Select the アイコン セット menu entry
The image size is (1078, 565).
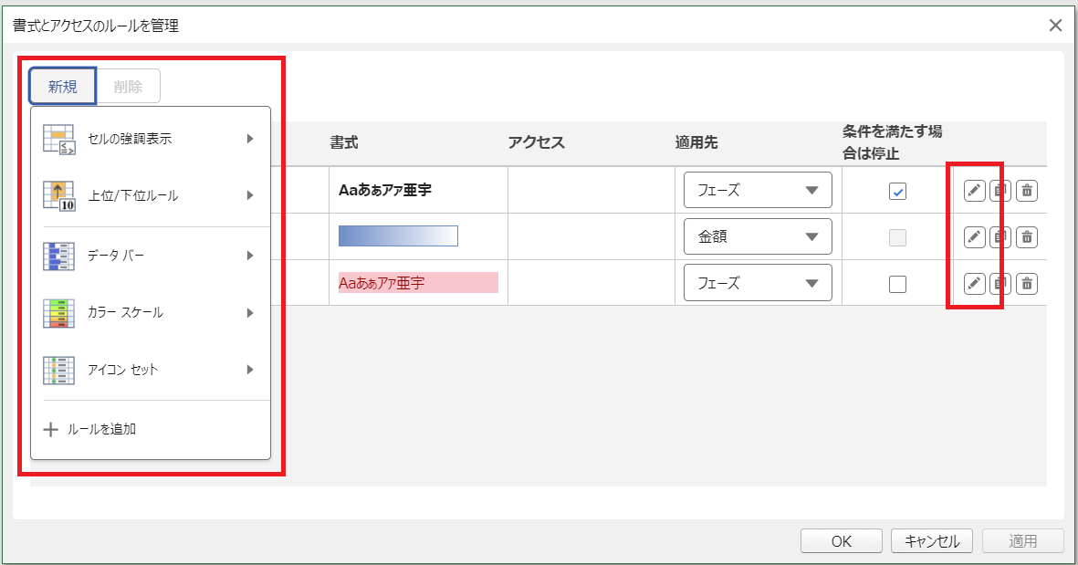point(151,370)
